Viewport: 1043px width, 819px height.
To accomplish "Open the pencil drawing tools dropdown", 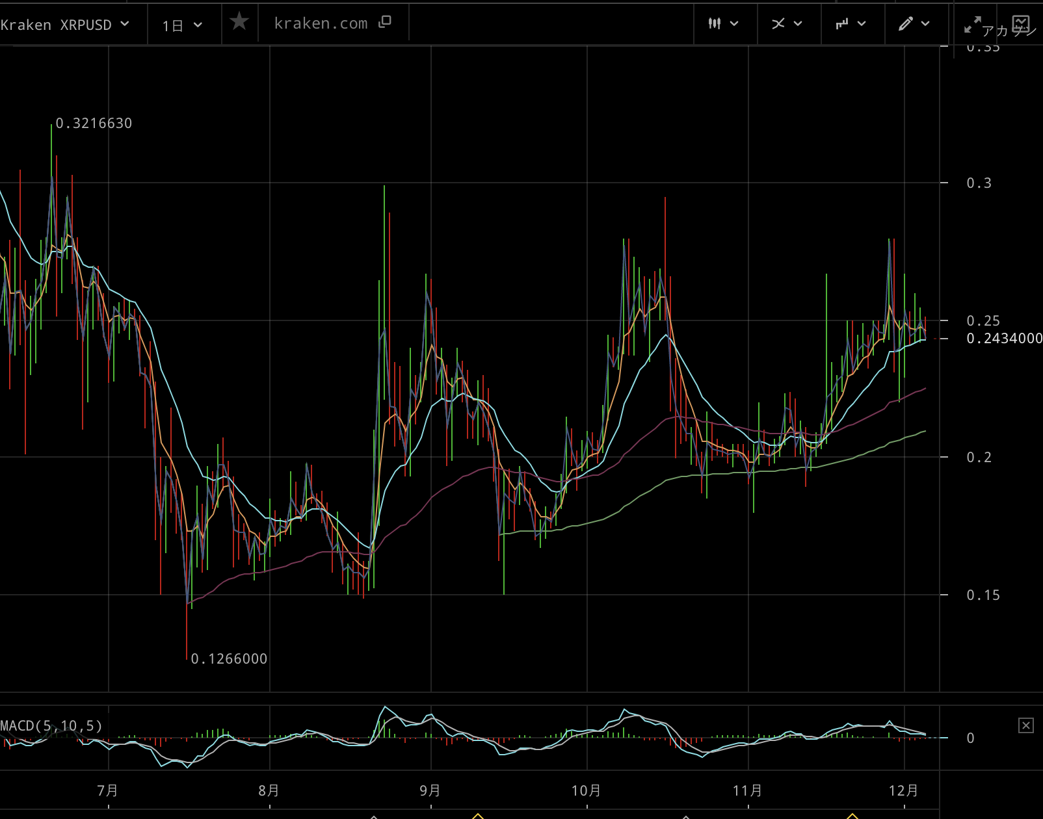I will (x=914, y=24).
